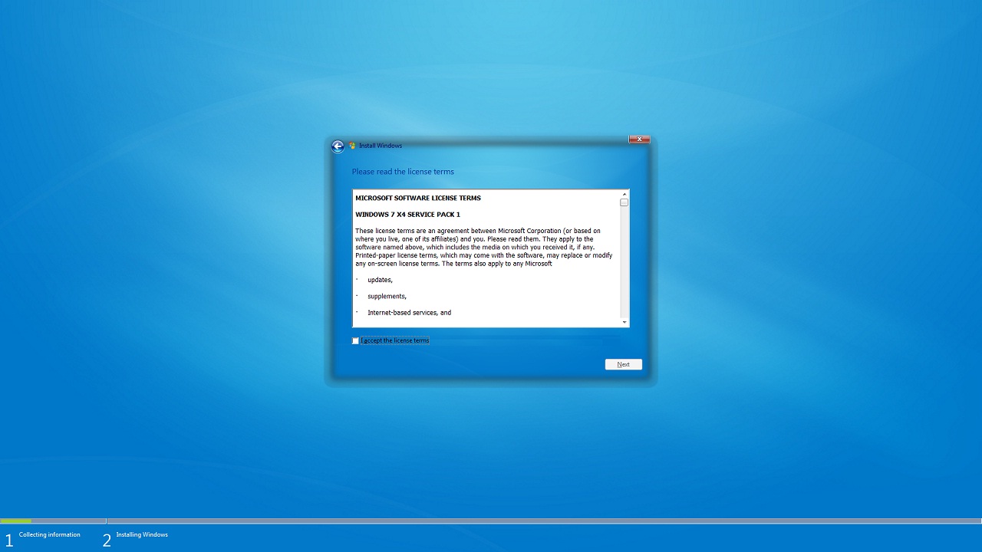Click 'Please read the license terms' heading
This screenshot has width=982, height=552.
(403, 172)
